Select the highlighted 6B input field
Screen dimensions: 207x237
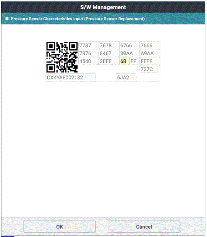125,61
